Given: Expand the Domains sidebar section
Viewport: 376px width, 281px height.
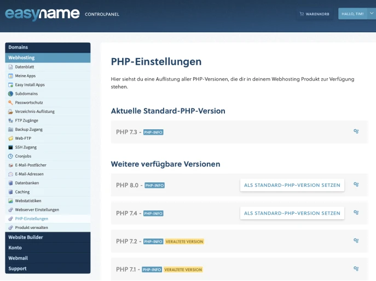Looking at the screenshot, I should [x=48, y=48].
